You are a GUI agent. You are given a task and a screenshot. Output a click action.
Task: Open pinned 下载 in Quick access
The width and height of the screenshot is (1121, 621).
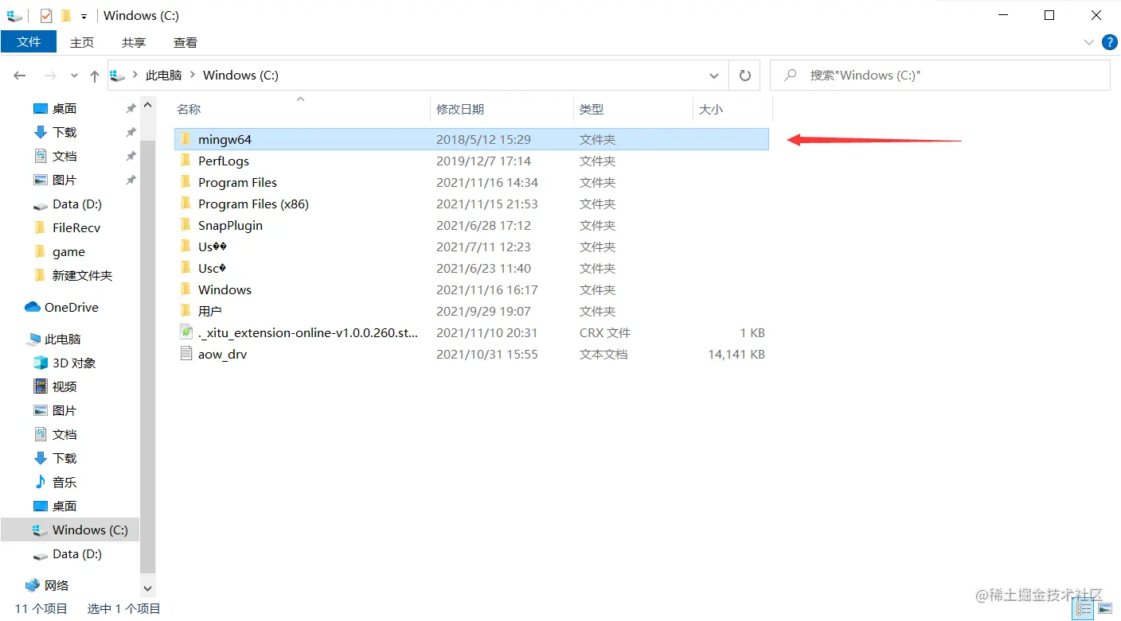point(64,132)
